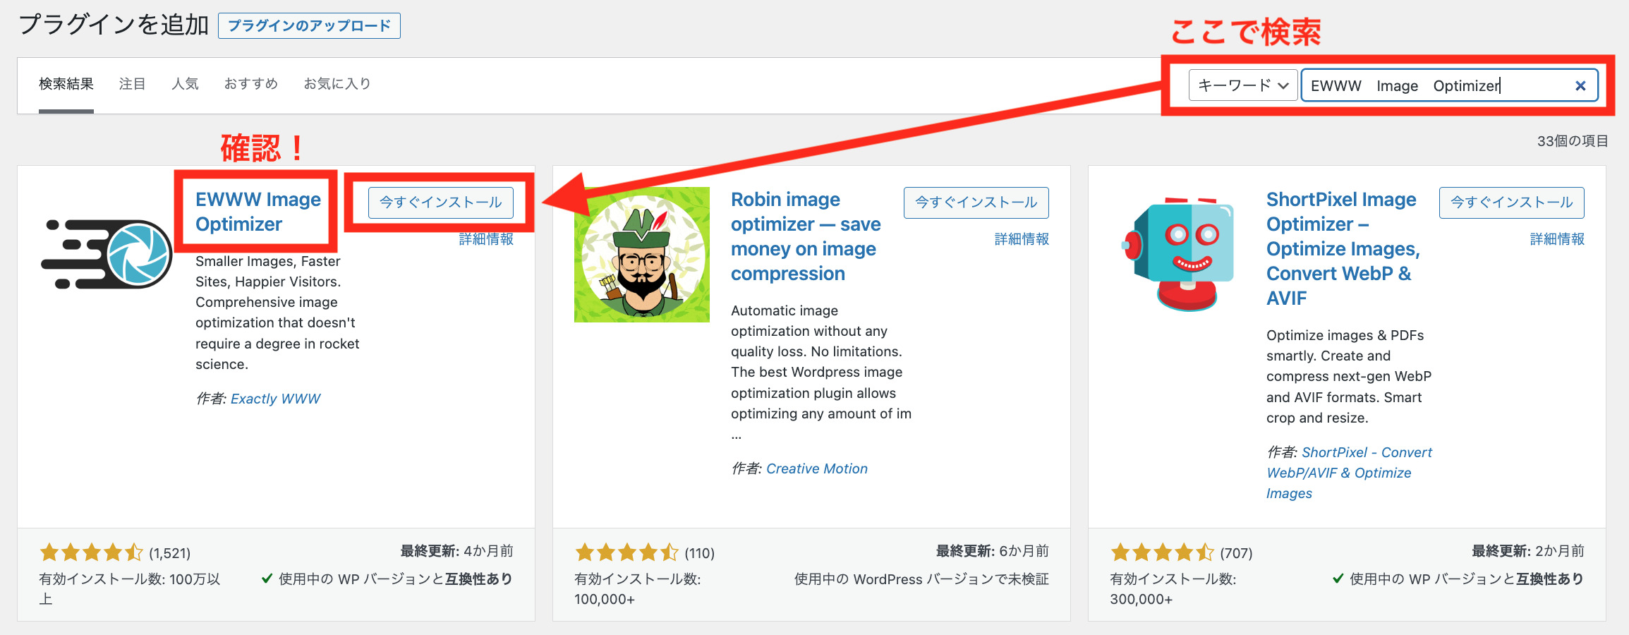Install the Robin image optimizer plugin

click(x=976, y=202)
